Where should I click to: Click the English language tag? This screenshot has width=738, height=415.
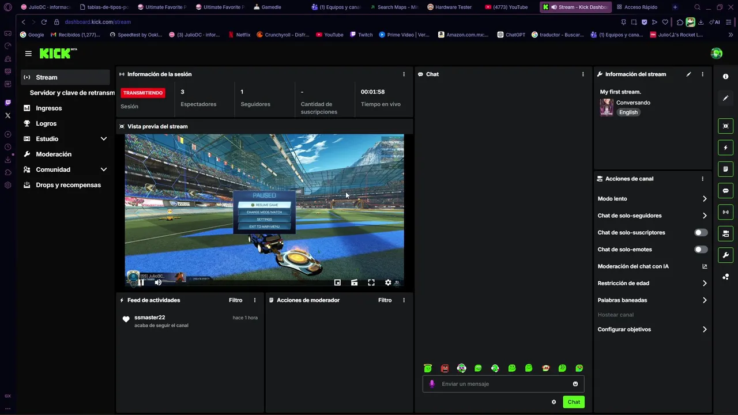point(628,112)
